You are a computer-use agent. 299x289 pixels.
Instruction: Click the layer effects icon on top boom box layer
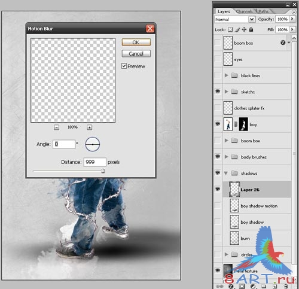pyautogui.click(x=283, y=42)
